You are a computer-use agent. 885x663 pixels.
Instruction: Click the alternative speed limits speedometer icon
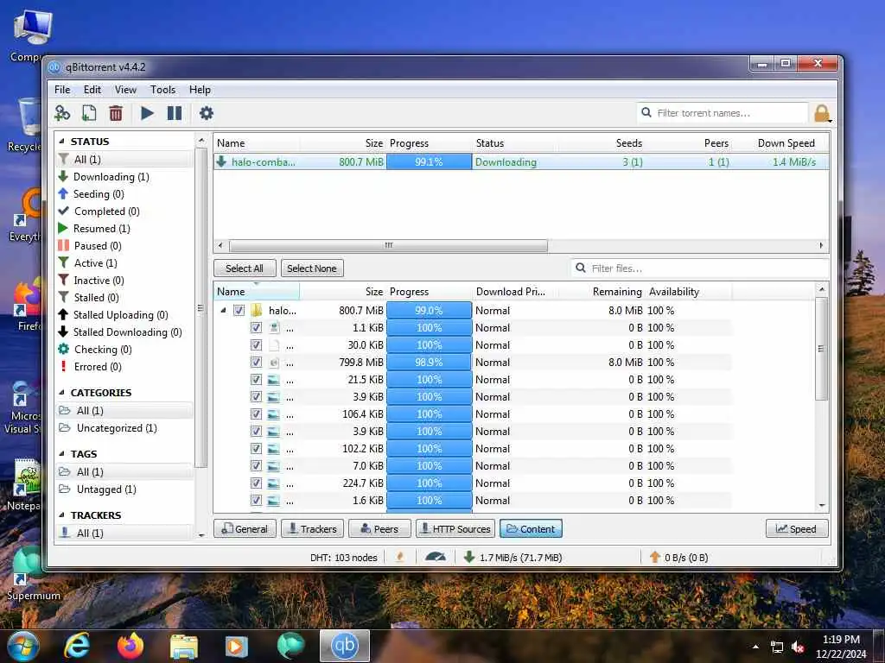(x=436, y=557)
